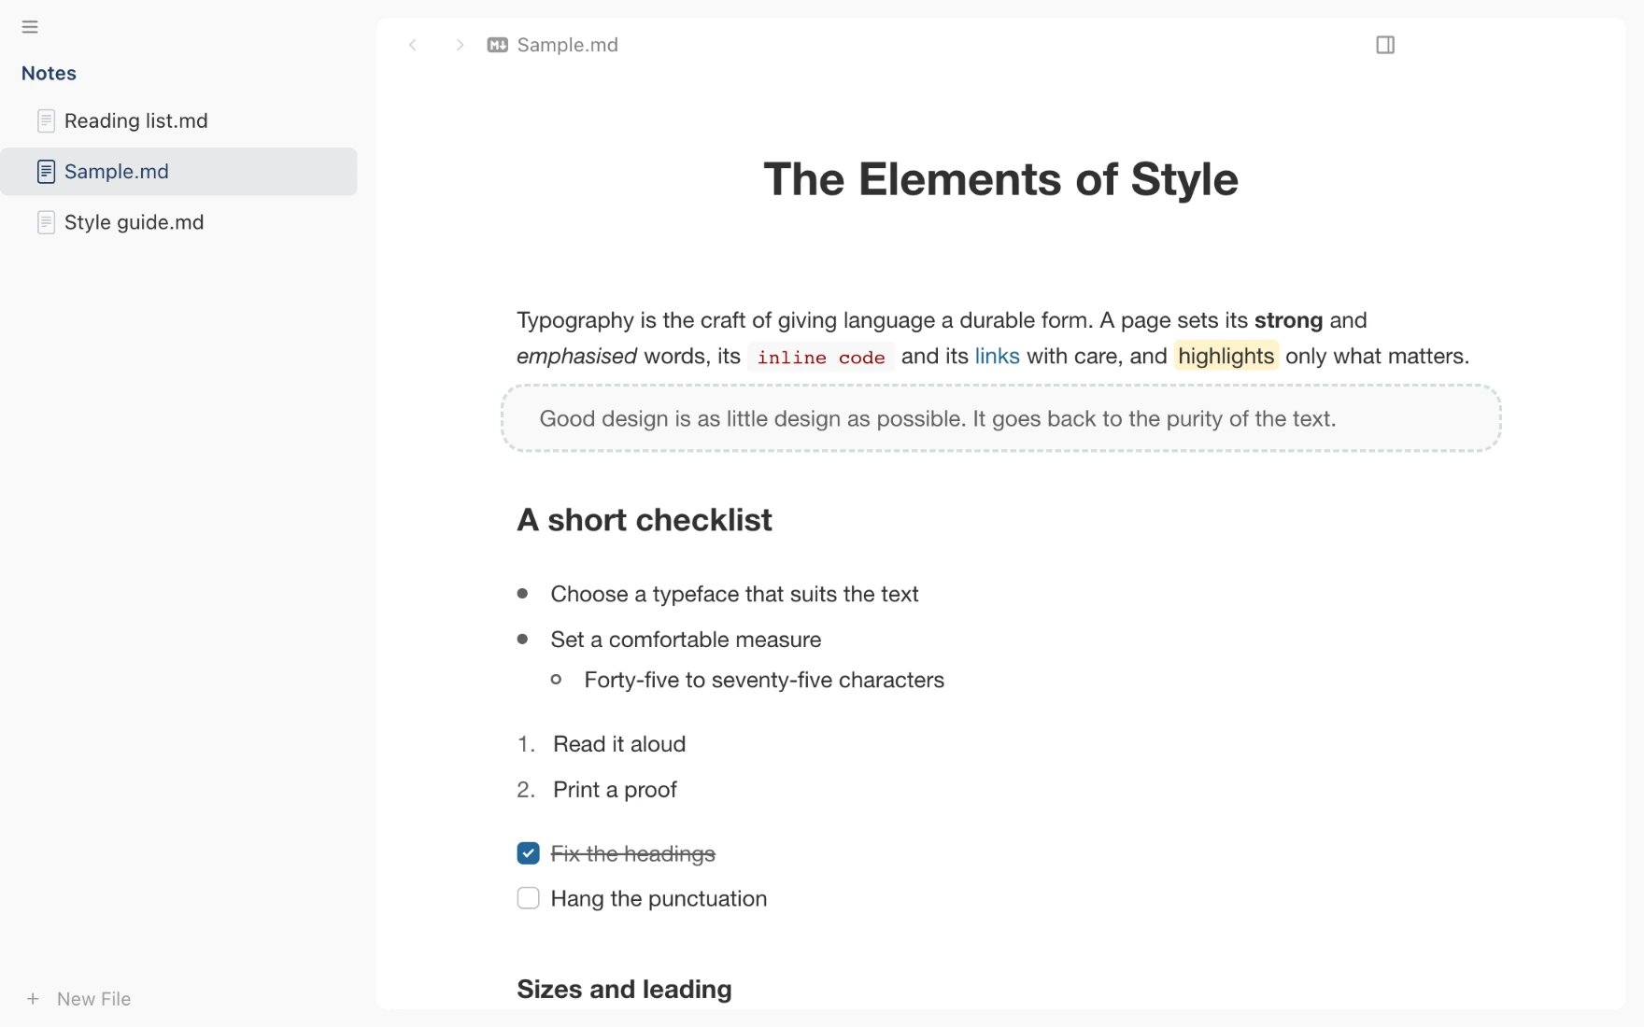Click the Markdown file icon beside Sample.md title
This screenshot has width=1644, height=1027.
coord(498,45)
